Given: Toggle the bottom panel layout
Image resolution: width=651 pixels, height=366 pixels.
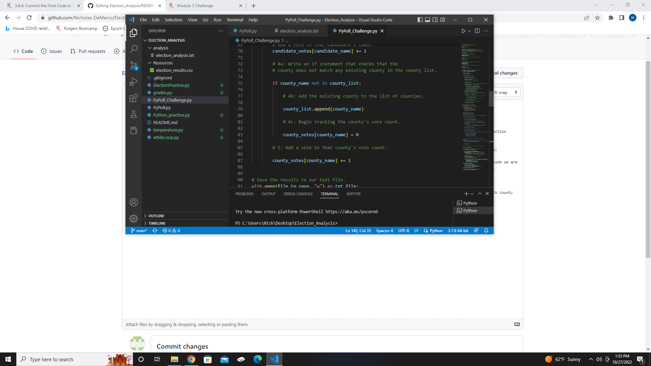Looking at the screenshot, I should click(x=427, y=20).
